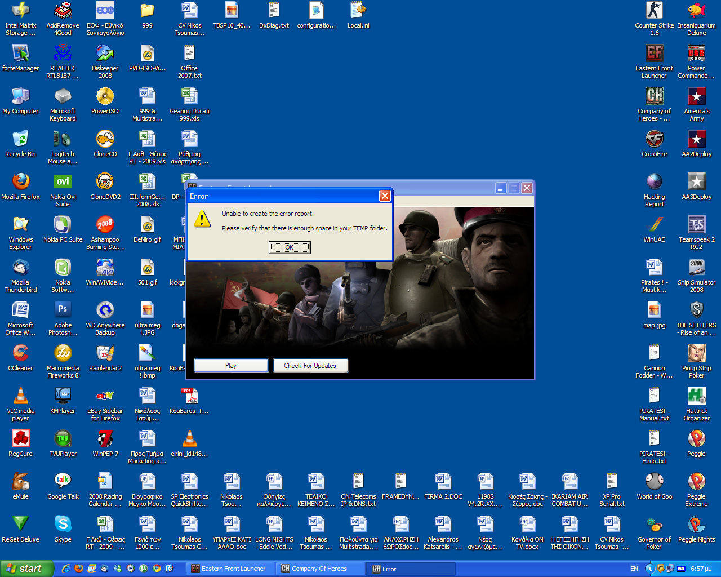Click OK in the Error dialog
Screen dimensions: 721x577
pos(290,247)
